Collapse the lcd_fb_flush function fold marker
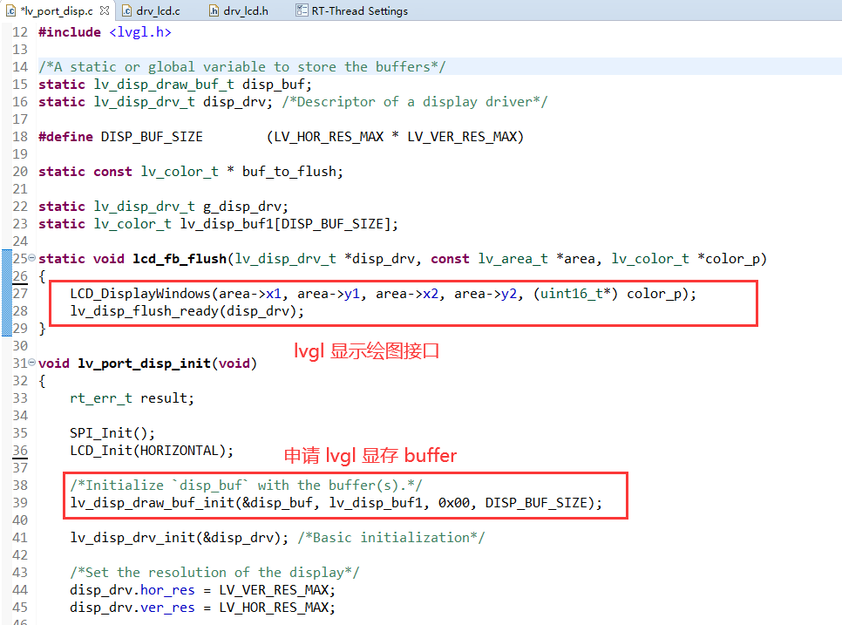 click(x=32, y=259)
